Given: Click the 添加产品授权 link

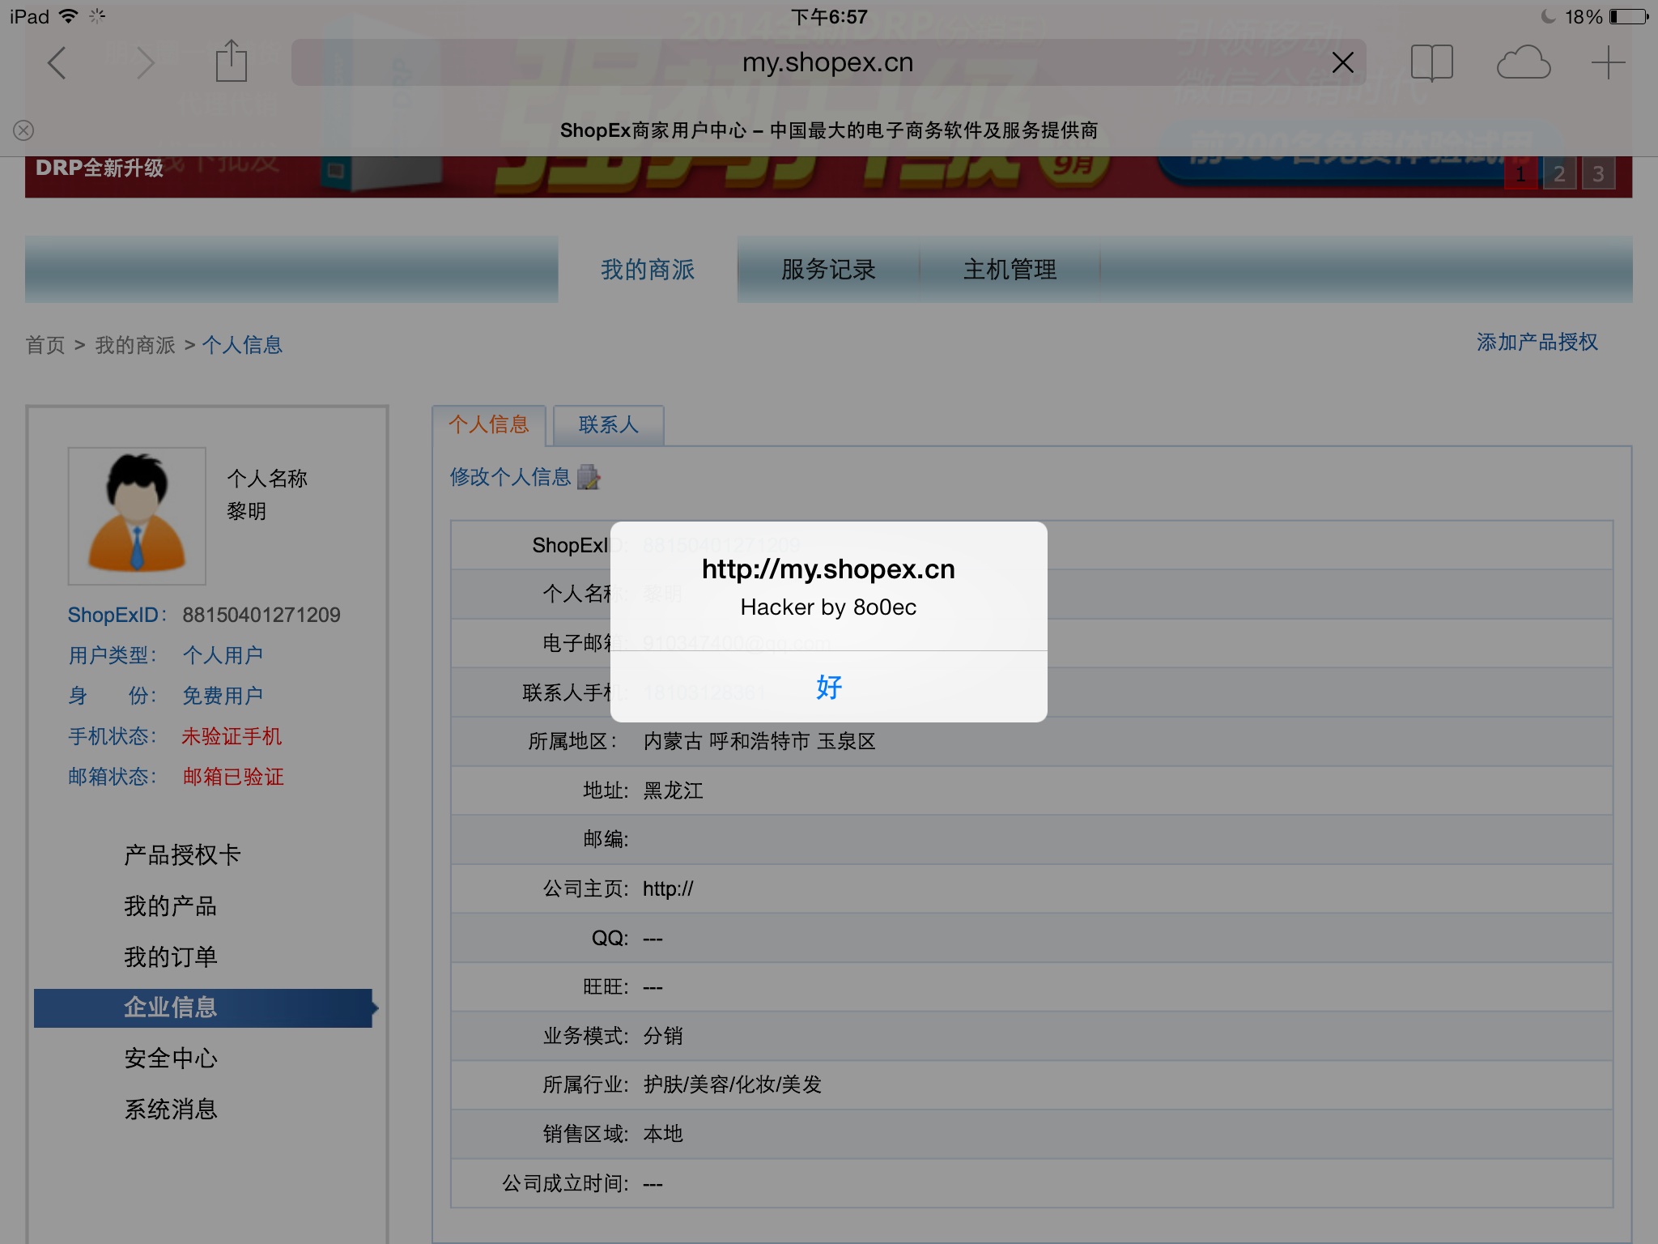Looking at the screenshot, I should 1537,343.
